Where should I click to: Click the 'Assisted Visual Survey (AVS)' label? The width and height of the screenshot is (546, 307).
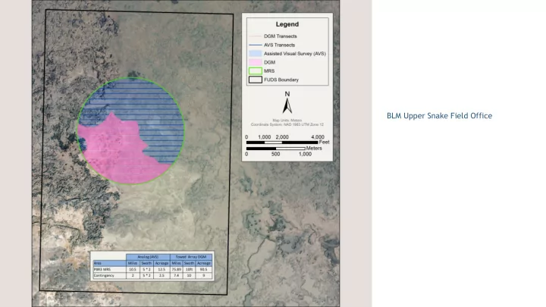point(295,54)
